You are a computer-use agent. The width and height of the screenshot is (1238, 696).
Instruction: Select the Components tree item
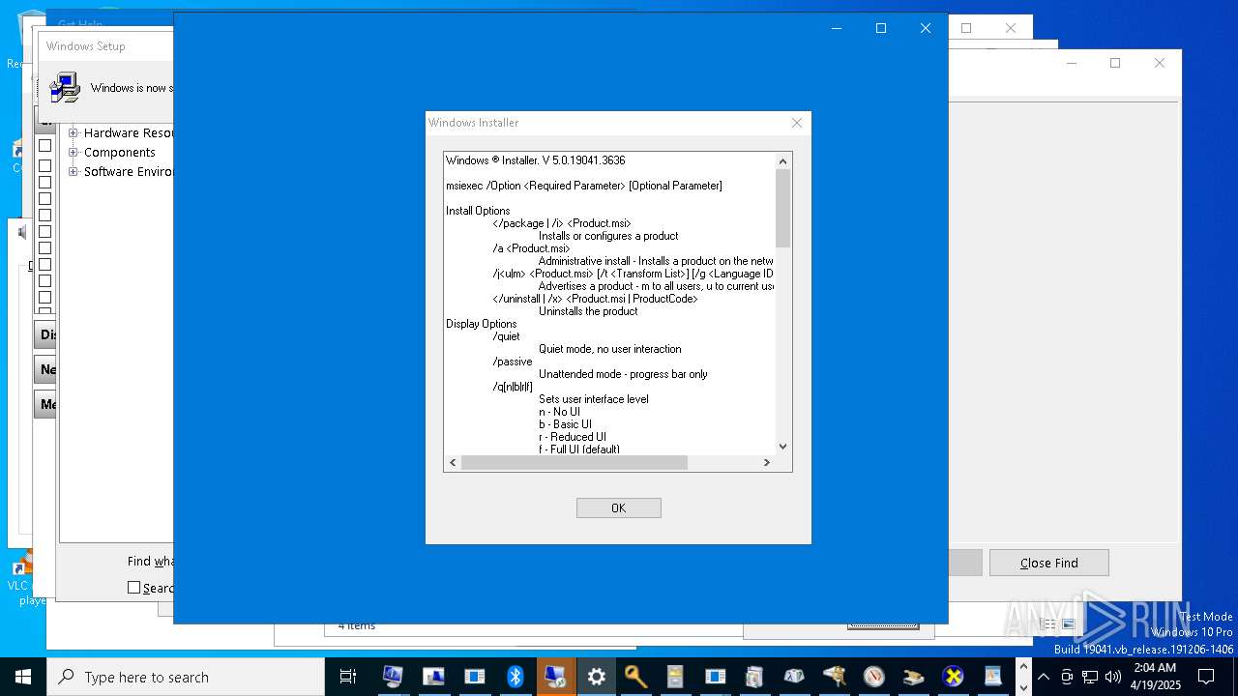point(119,153)
